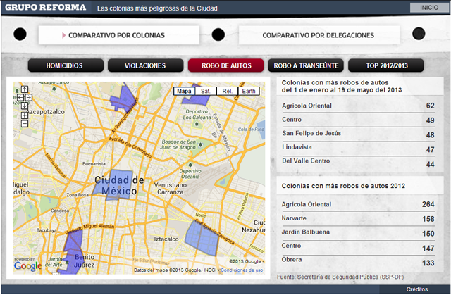Select the Robo a Transeúnte category
The width and height of the screenshot is (451, 295).
[306, 65]
